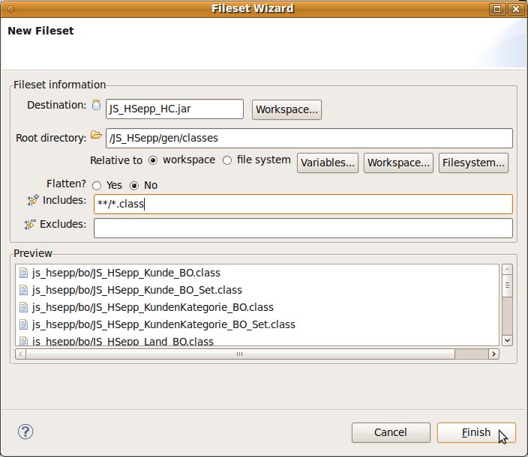Click the Filesystem... button
The width and height of the screenshot is (528, 457).
(x=474, y=163)
